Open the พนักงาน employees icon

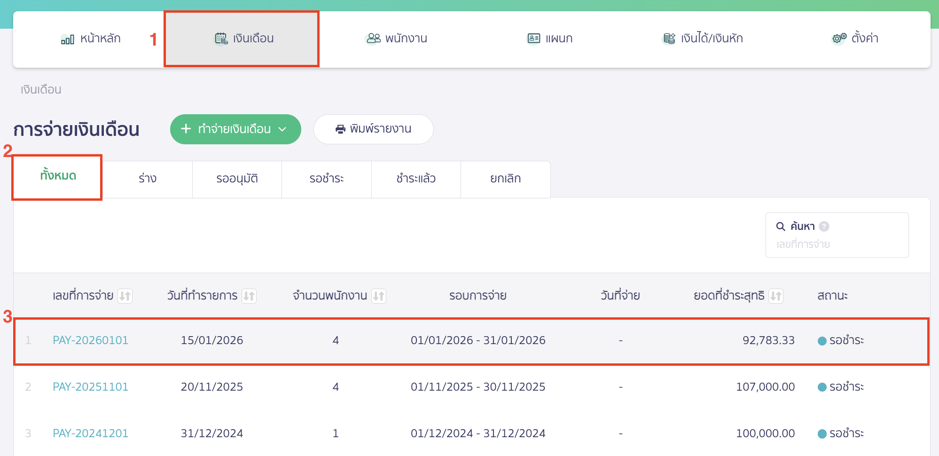pos(373,38)
